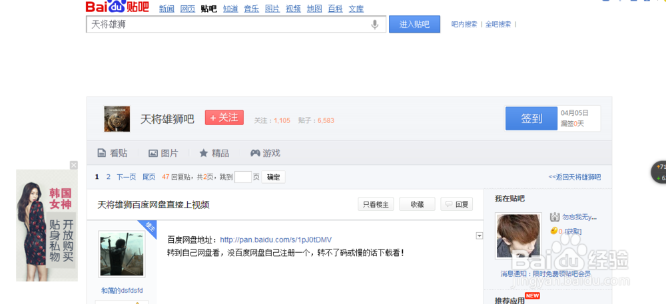Image resolution: width=666 pixels, height=304 pixels.
Task: Click the 尾页 last page link
Action: pyautogui.click(x=149, y=177)
